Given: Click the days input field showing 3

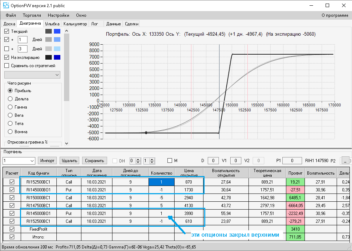Looking at the screenshot, I should (22, 49).
